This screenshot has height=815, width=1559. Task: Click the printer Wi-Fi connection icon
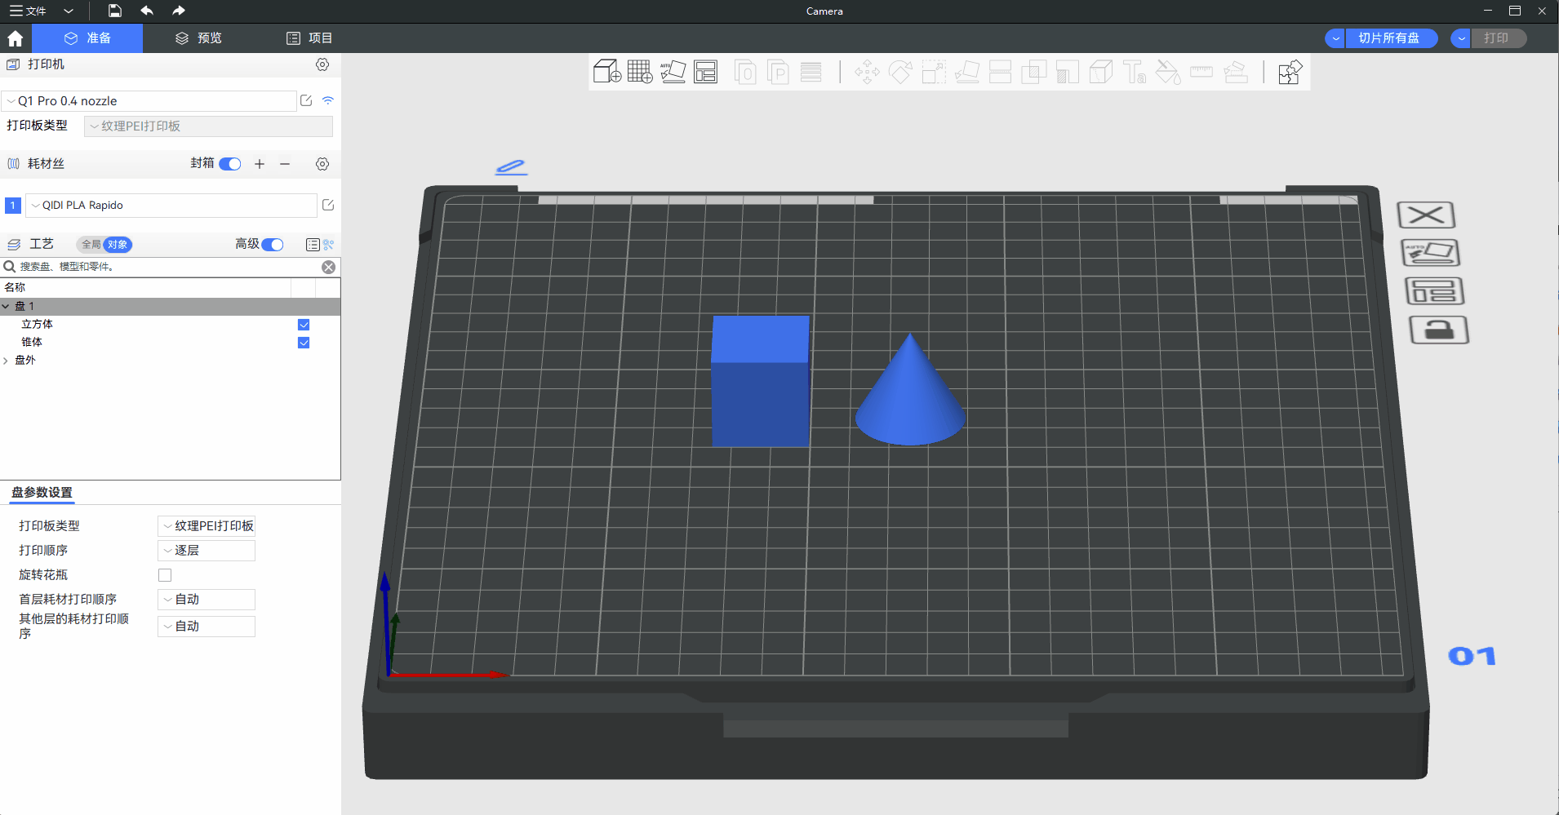click(x=328, y=100)
